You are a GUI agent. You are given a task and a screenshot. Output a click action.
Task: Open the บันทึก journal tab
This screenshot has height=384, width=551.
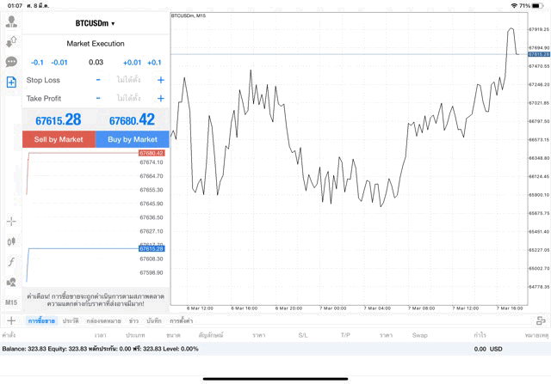point(154,320)
